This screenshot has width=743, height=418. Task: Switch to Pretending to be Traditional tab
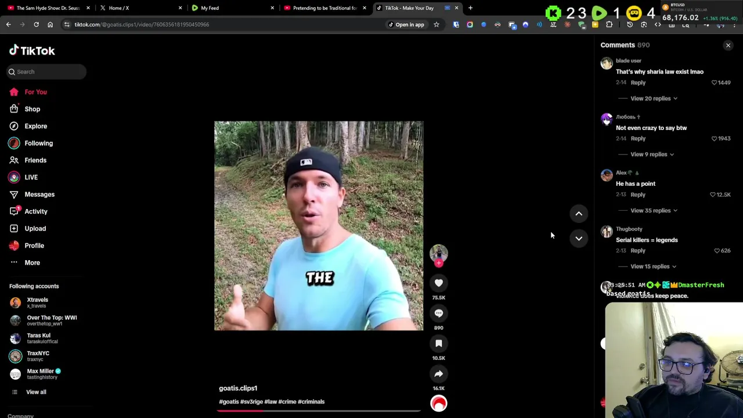point(324,8)
